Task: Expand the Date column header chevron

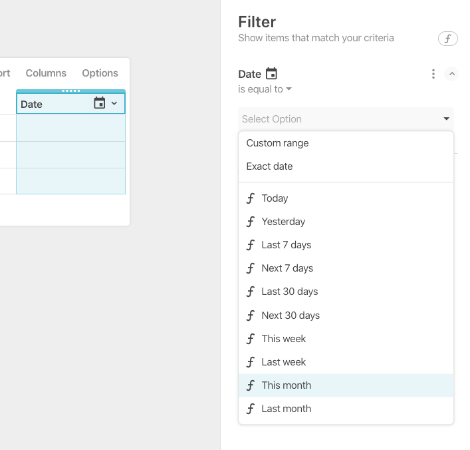Action: point(114,103)
